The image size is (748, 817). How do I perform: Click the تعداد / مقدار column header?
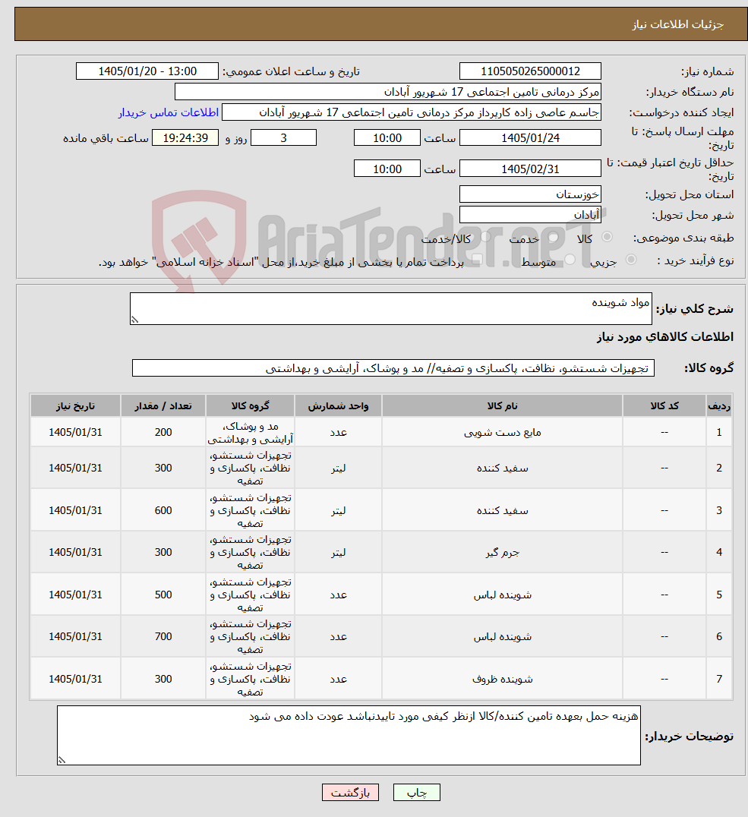point(163,406)
